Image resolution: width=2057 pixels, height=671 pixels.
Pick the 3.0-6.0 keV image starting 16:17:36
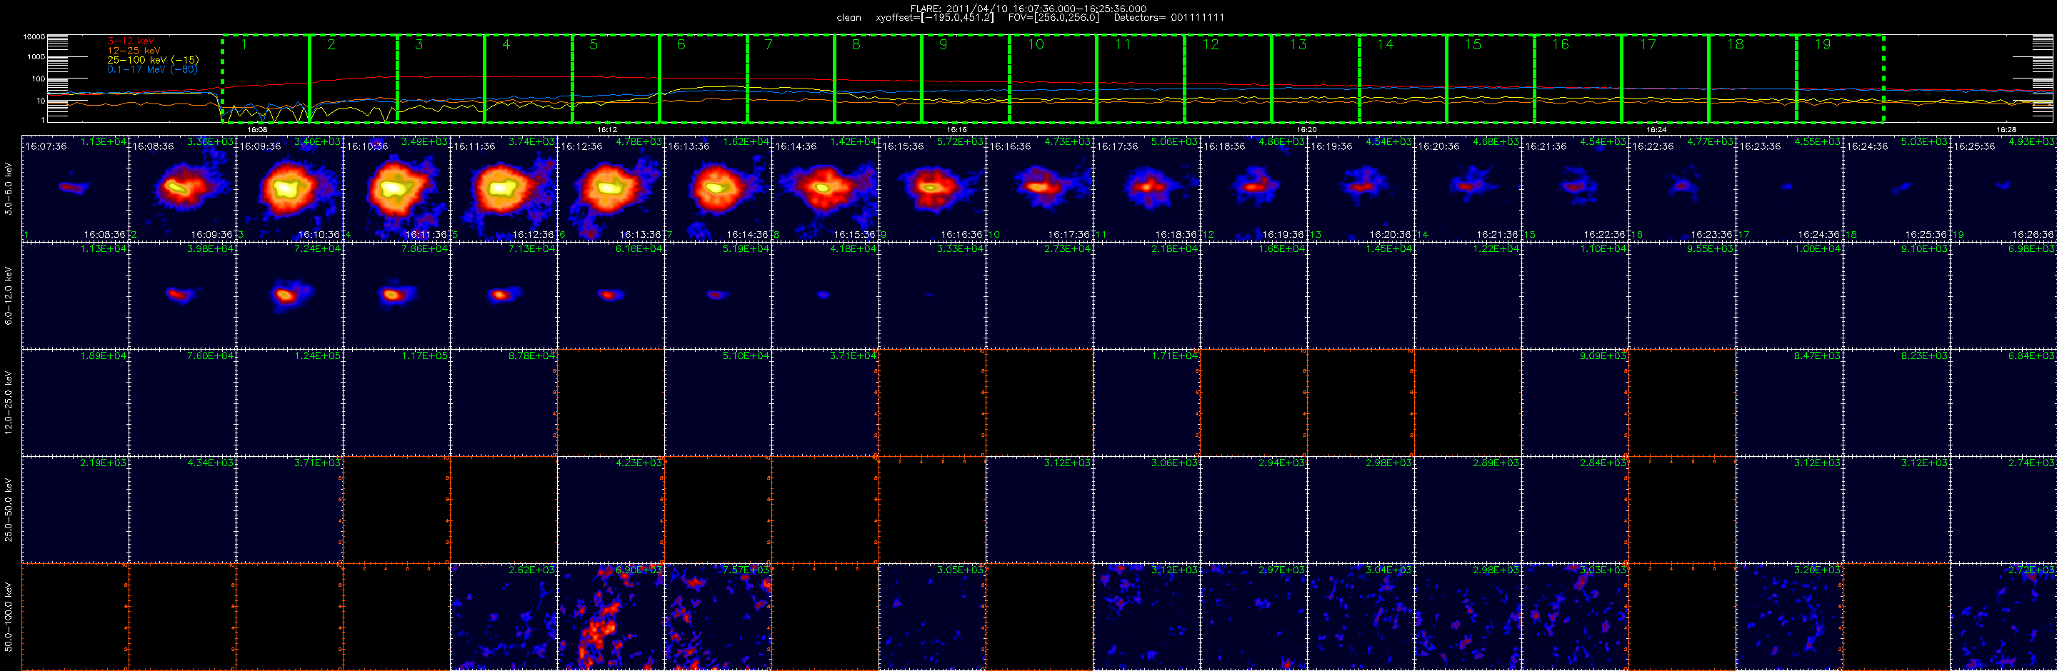[x=1146, y=188]
